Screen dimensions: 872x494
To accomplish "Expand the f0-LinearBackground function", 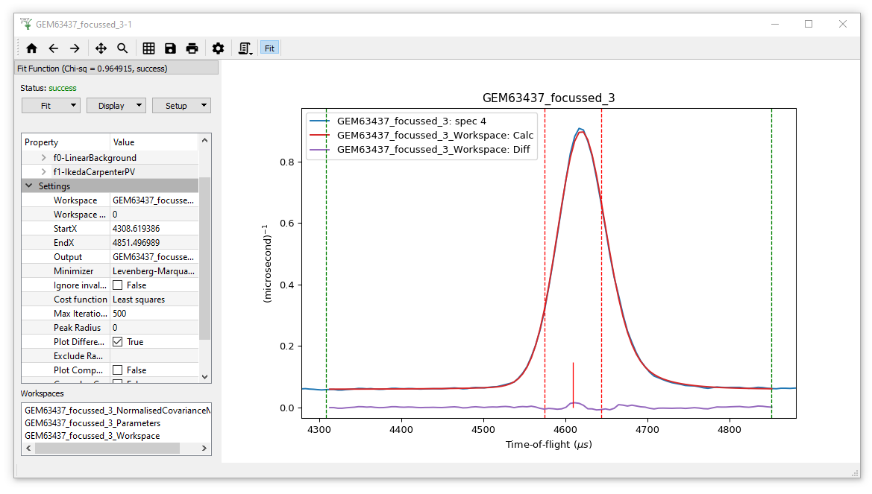I will [44, 158].
